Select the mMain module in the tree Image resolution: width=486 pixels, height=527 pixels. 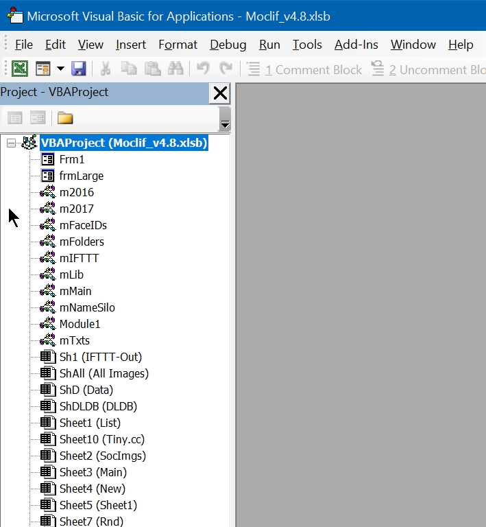pos(75,291)
